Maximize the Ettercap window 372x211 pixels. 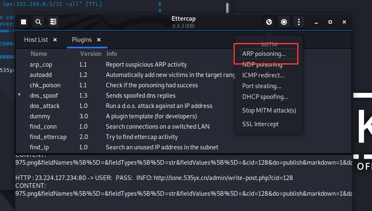[330, 22]
